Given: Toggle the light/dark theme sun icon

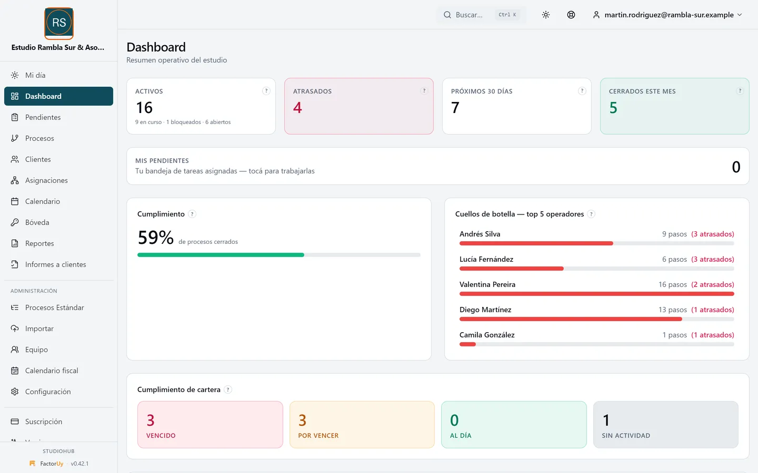Looking at the screenshot, I should [x=546, y=15].
